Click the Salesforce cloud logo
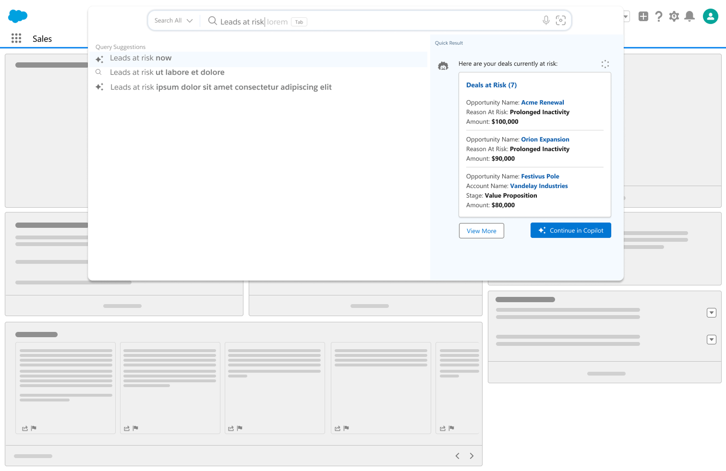Screen dimensions: 726x471 18,16
